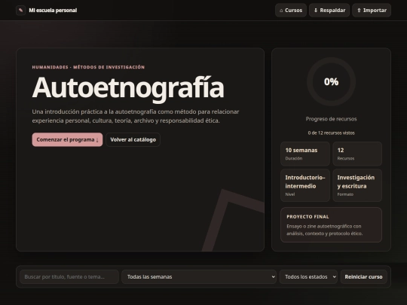Click the 12 Recursos stat card

(x=357, y=154)
